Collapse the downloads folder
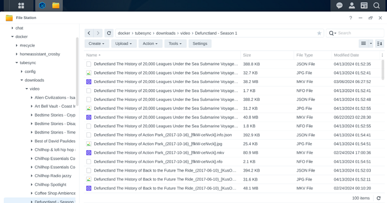 pyautogui.click(x=21, y=80)
